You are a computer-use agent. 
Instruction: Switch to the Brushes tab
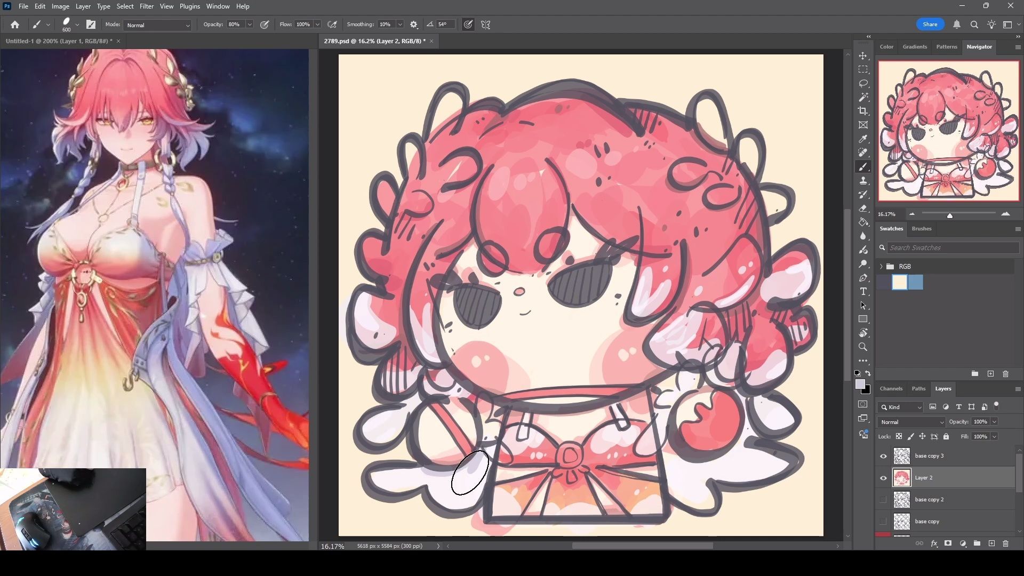921,229
